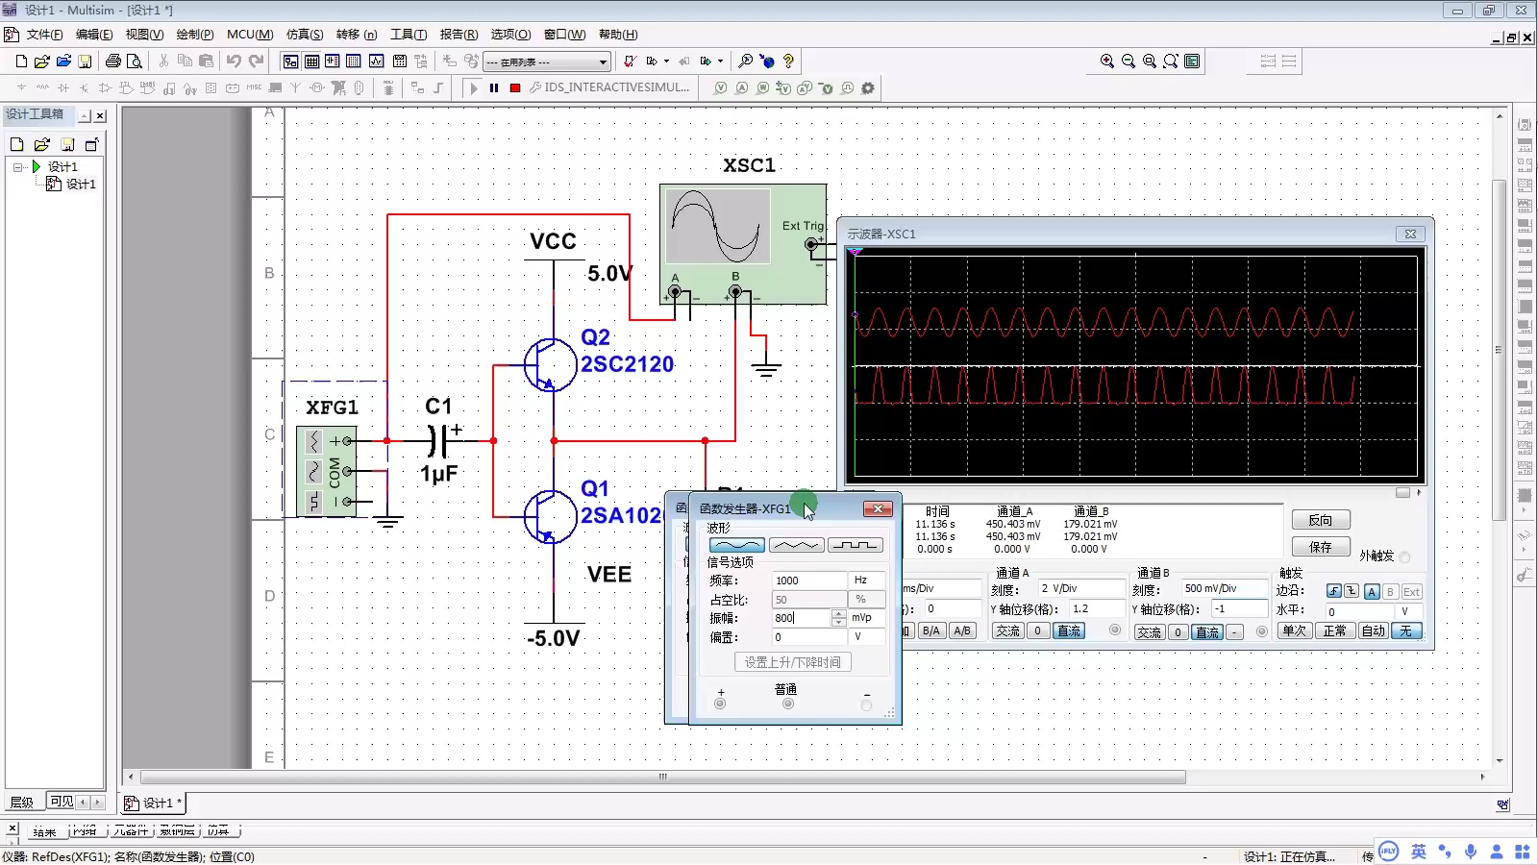Run the simulation with the play button
The width and height of the screenshot is (1538, 865).
[x=473, y=87]
